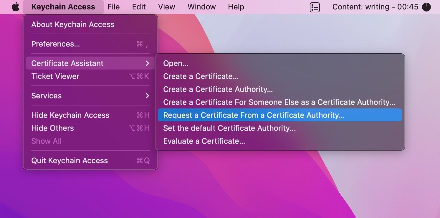The image size is (440, 218).
Task: Click the timer pie icon in menu bar
Action: click(x=426, y=7)
